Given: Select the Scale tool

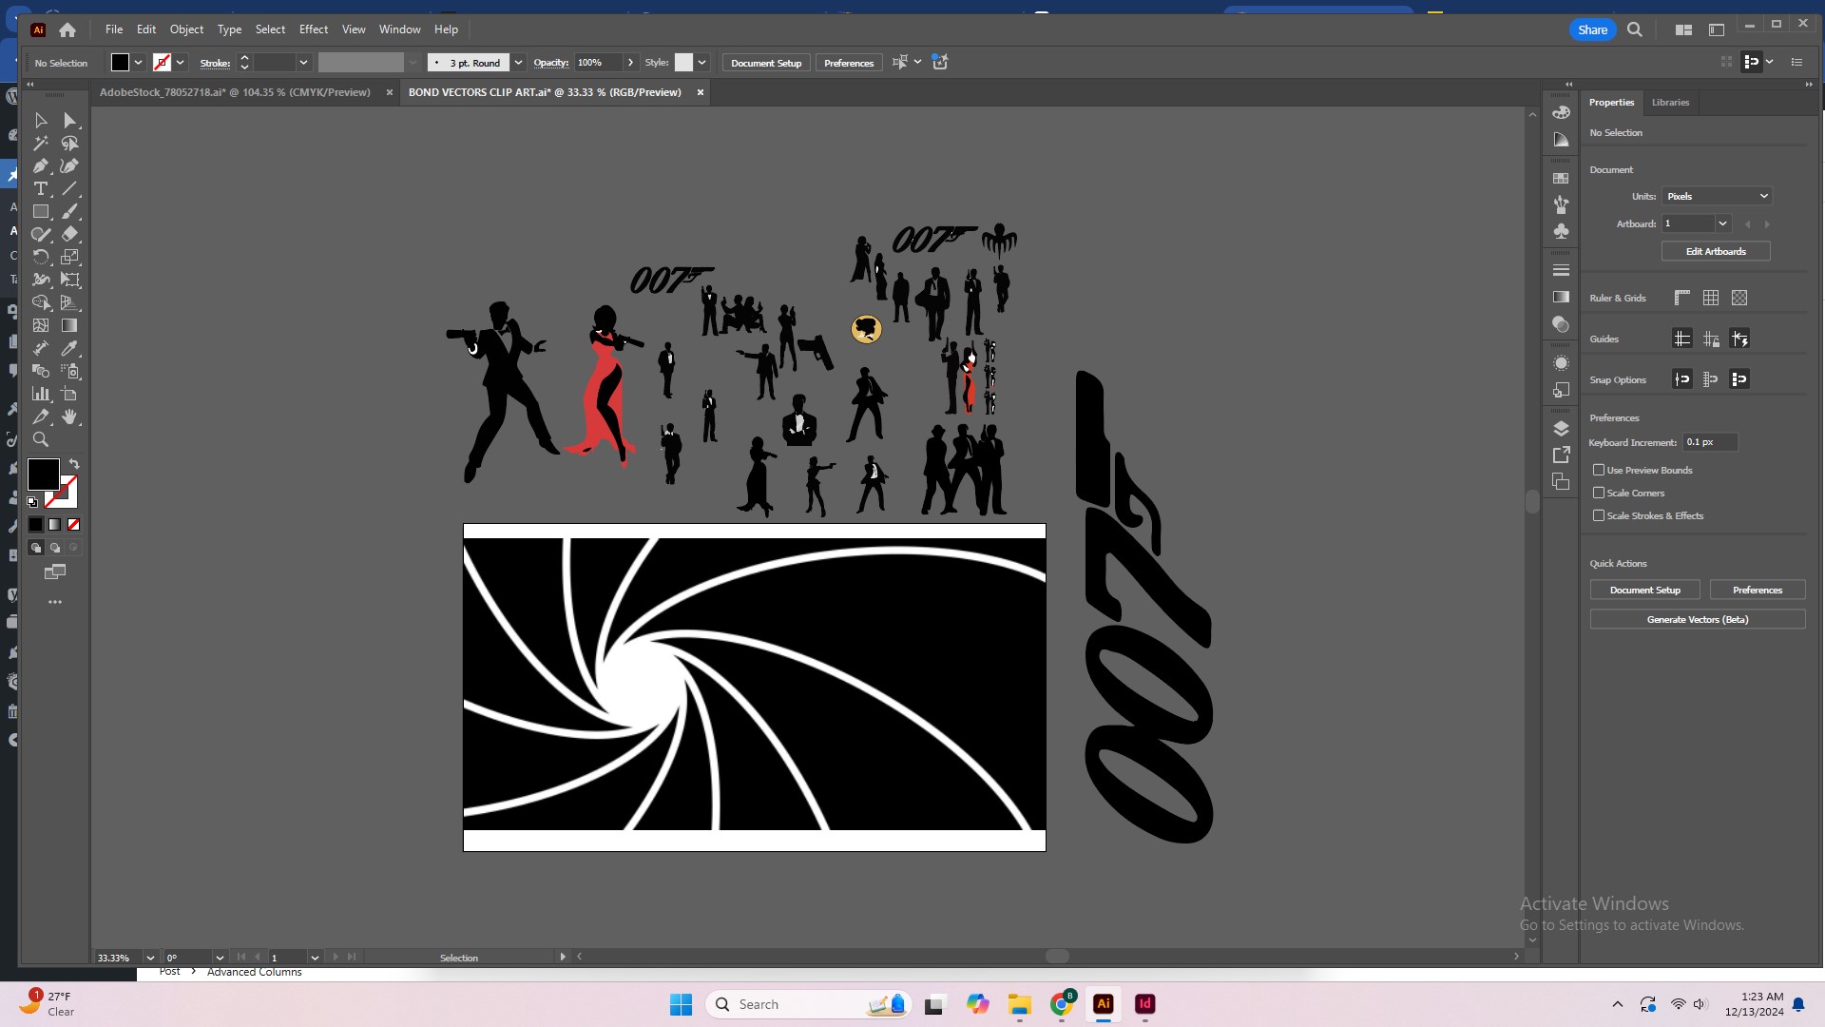Looking at the screenshot, I should pos(69,258).
